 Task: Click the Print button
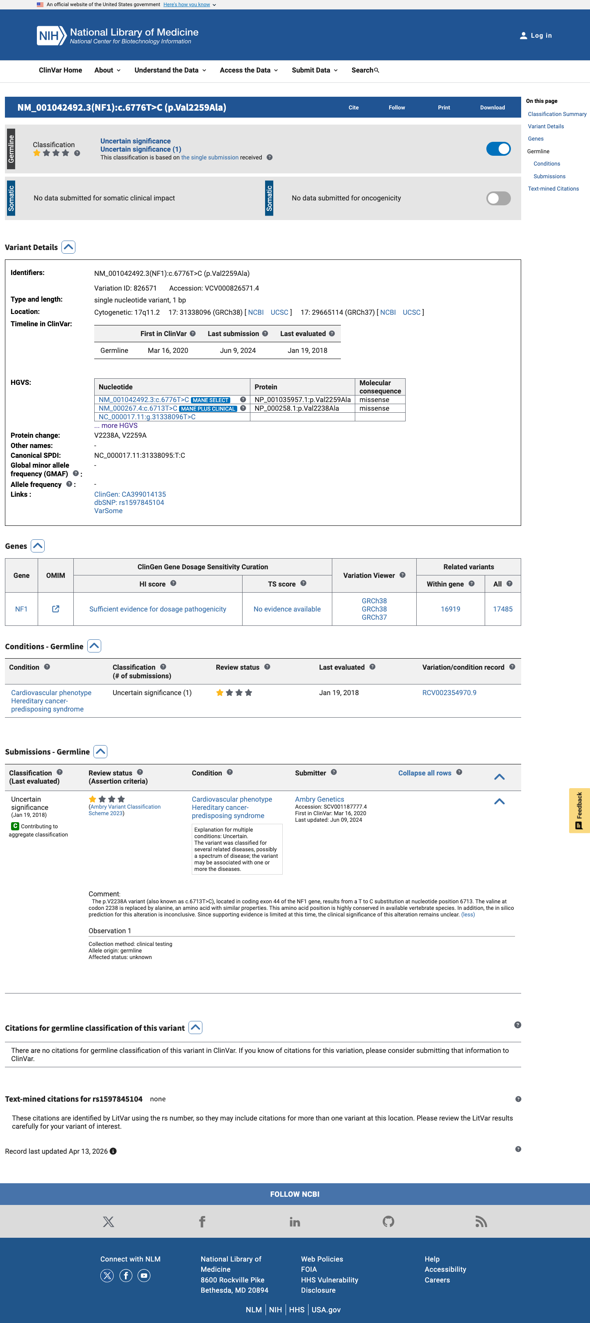pos(444,107)
